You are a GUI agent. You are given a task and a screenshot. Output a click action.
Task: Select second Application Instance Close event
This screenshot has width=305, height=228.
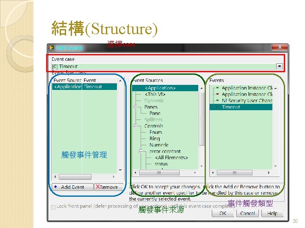click(247, 95)
